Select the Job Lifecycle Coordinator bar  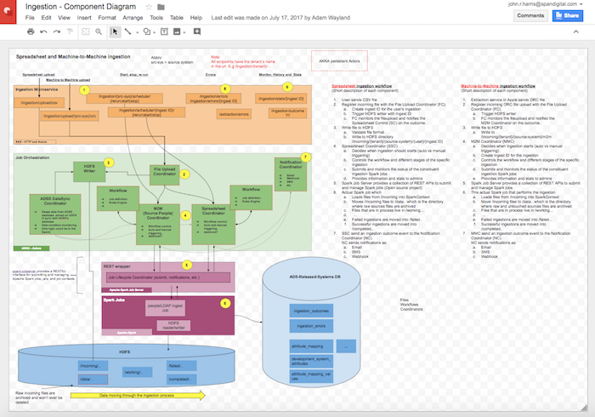click(168, 277)
